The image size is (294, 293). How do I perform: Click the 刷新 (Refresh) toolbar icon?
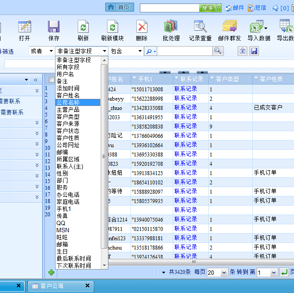point(83,27)
